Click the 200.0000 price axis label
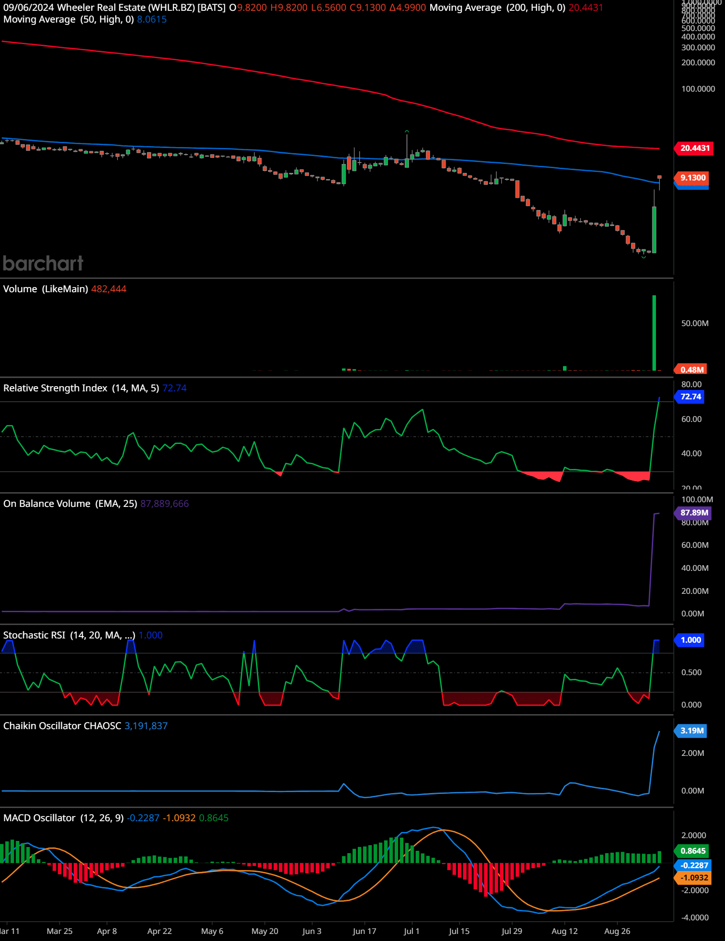Screen dimensions: 725x941 tap(698, 62)
